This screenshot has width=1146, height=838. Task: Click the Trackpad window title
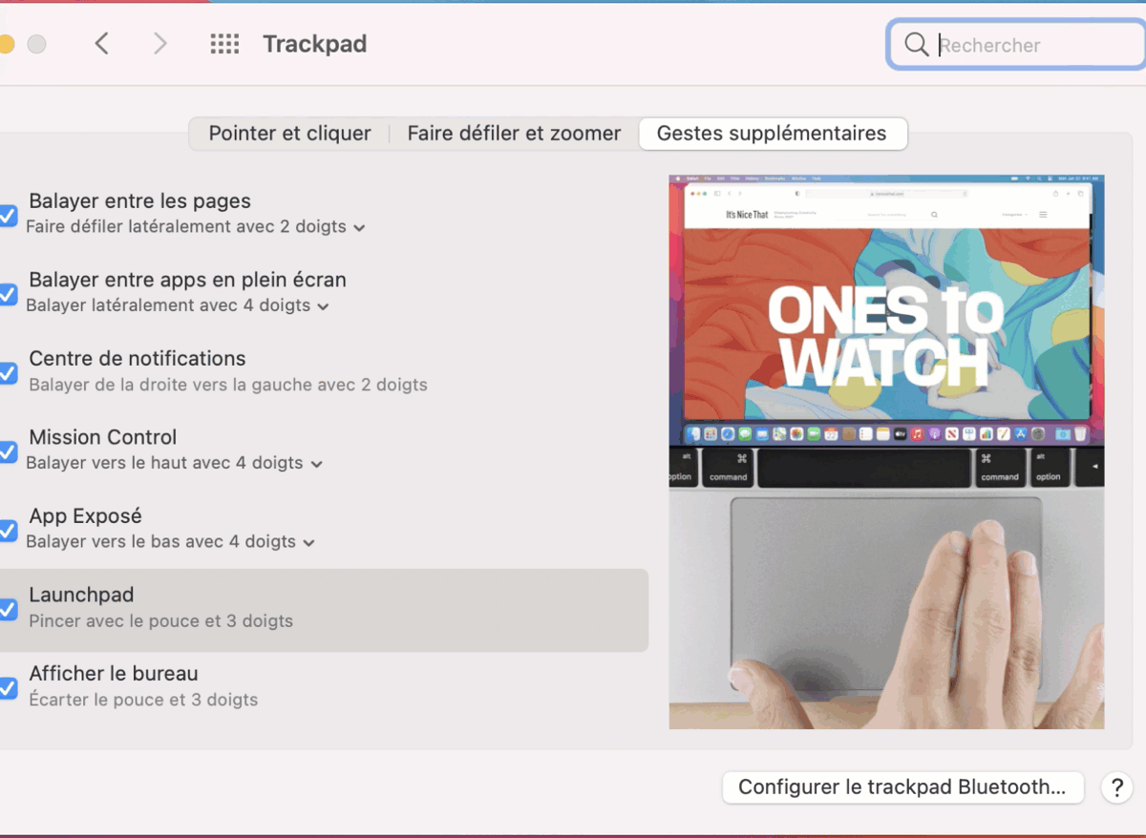point(315,44)
